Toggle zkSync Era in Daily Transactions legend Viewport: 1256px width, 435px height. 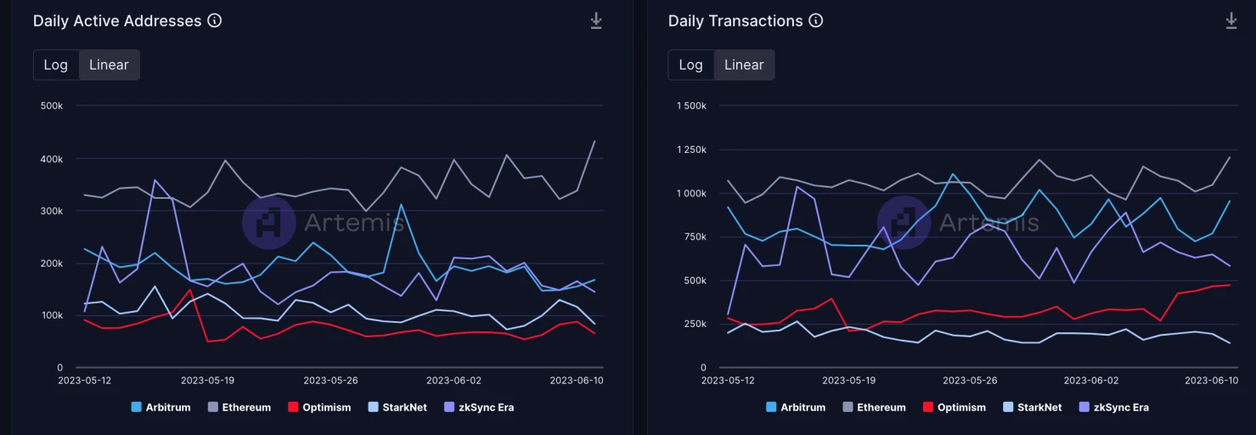[x=1114, y=407]
